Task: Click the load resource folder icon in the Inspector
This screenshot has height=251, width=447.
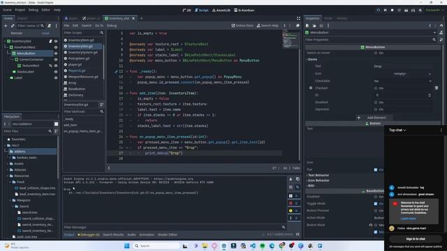Action: click(314, 26)
